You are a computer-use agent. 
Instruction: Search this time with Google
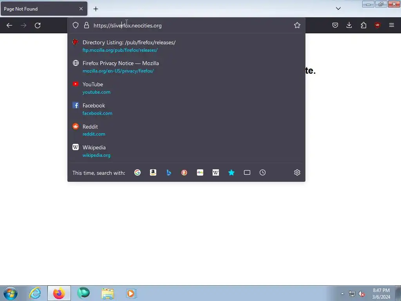(x=137, y=172)
